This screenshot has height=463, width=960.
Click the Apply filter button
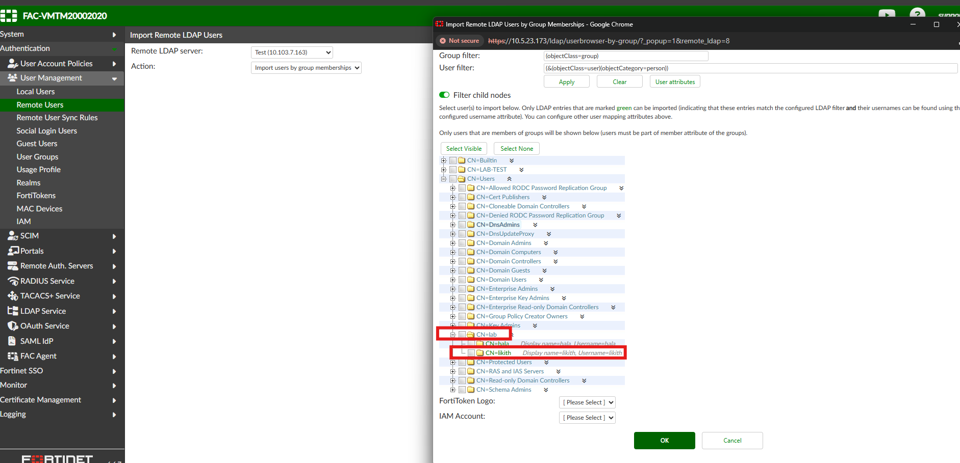tap(567, 81)
